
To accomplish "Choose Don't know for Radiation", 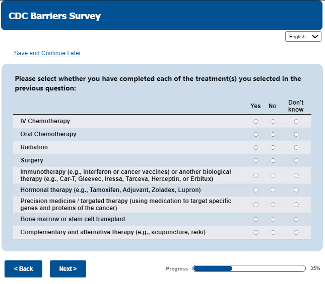I will tap(296, 147).
